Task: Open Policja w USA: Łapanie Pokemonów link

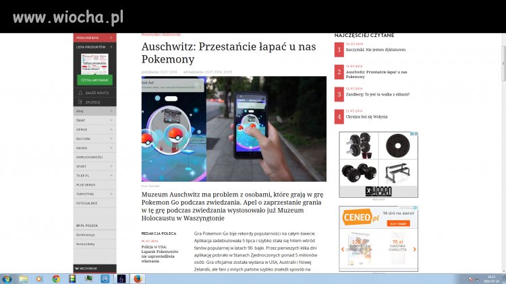Action: 160,254
